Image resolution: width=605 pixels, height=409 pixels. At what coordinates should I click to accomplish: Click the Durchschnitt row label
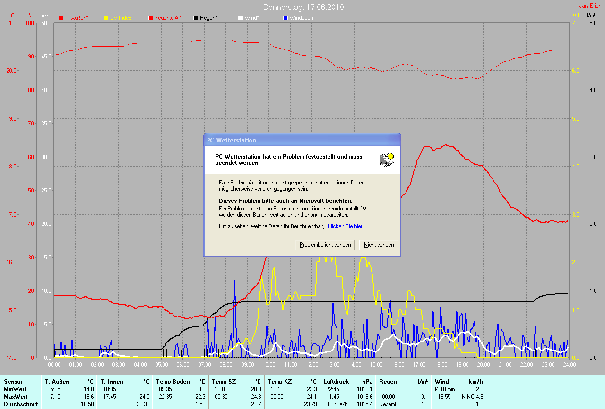click(21, 404)
